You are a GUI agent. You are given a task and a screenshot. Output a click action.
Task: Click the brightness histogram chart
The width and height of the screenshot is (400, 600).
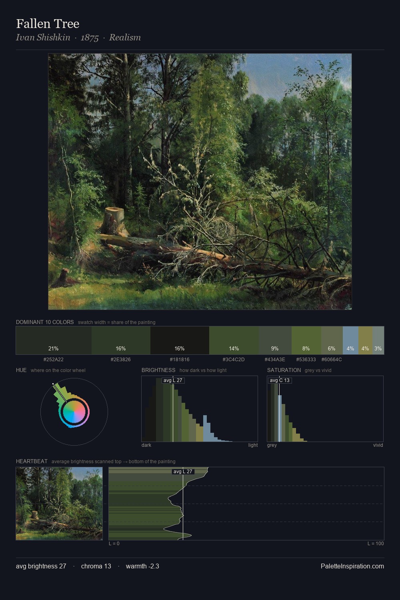200,409
